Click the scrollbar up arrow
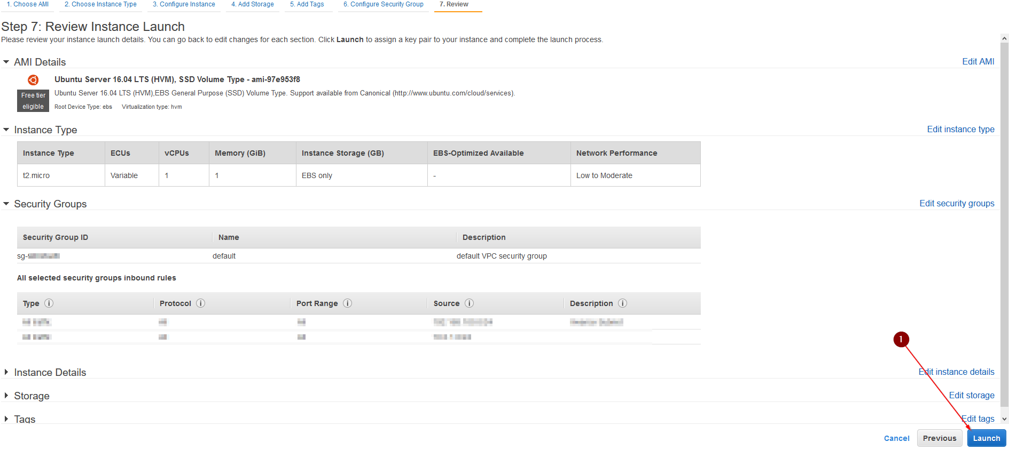The image size is (1009, 450). (1004, 38)
